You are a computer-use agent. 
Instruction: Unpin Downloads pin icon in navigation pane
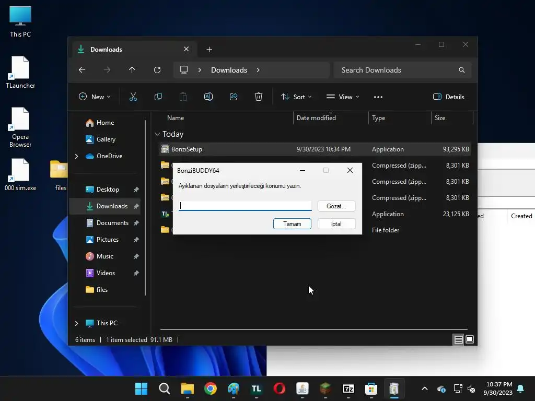(136, 206)
